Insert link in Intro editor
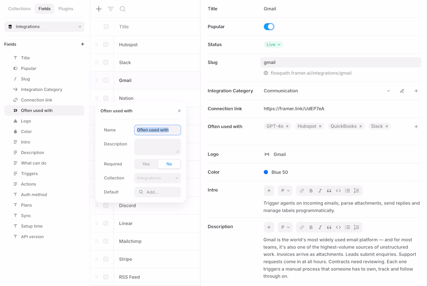427x286 pixels. [x=302, y=190]
